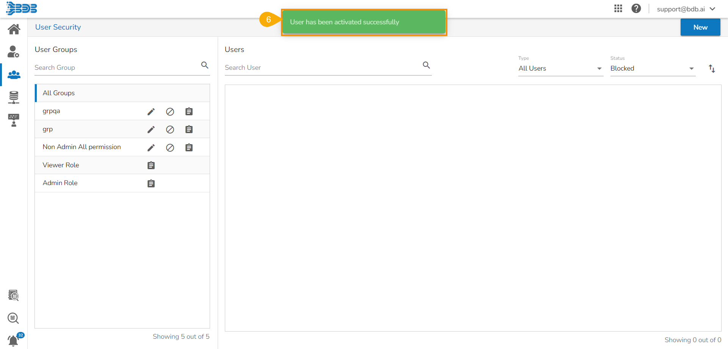Block the grpqa group
Viewport: 728px width, 349px height.
[170, 112]
